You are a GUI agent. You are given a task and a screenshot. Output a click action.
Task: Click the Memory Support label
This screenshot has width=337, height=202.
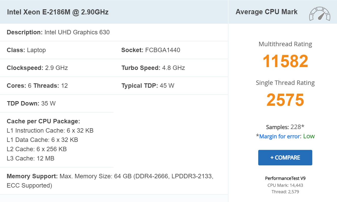(x=32, y=176)
